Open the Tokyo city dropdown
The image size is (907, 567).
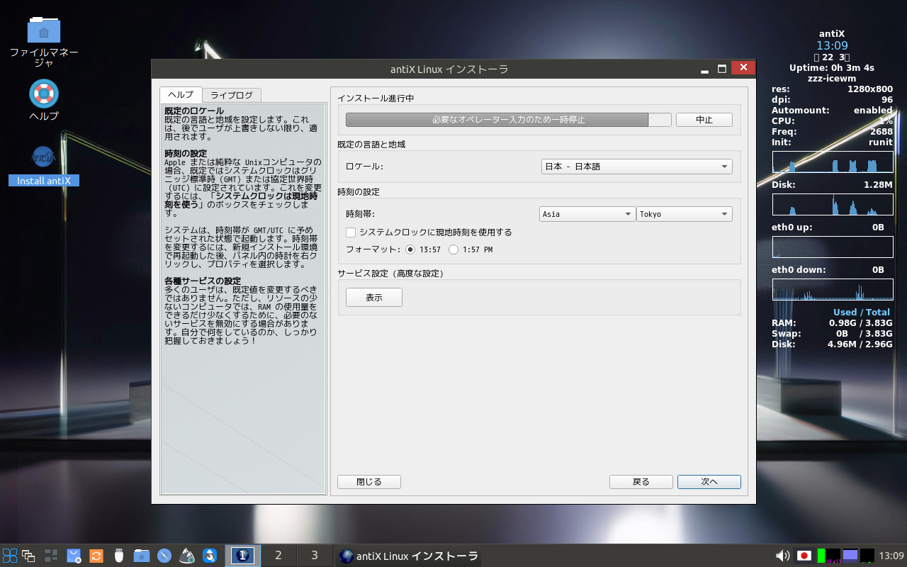[684, 214]
